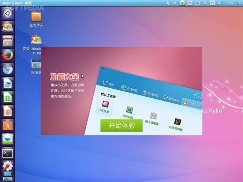Image resolution: width=243 pixels, height=182 pixels.
Task: Open System Settings in the launcher
Action: 7,167
